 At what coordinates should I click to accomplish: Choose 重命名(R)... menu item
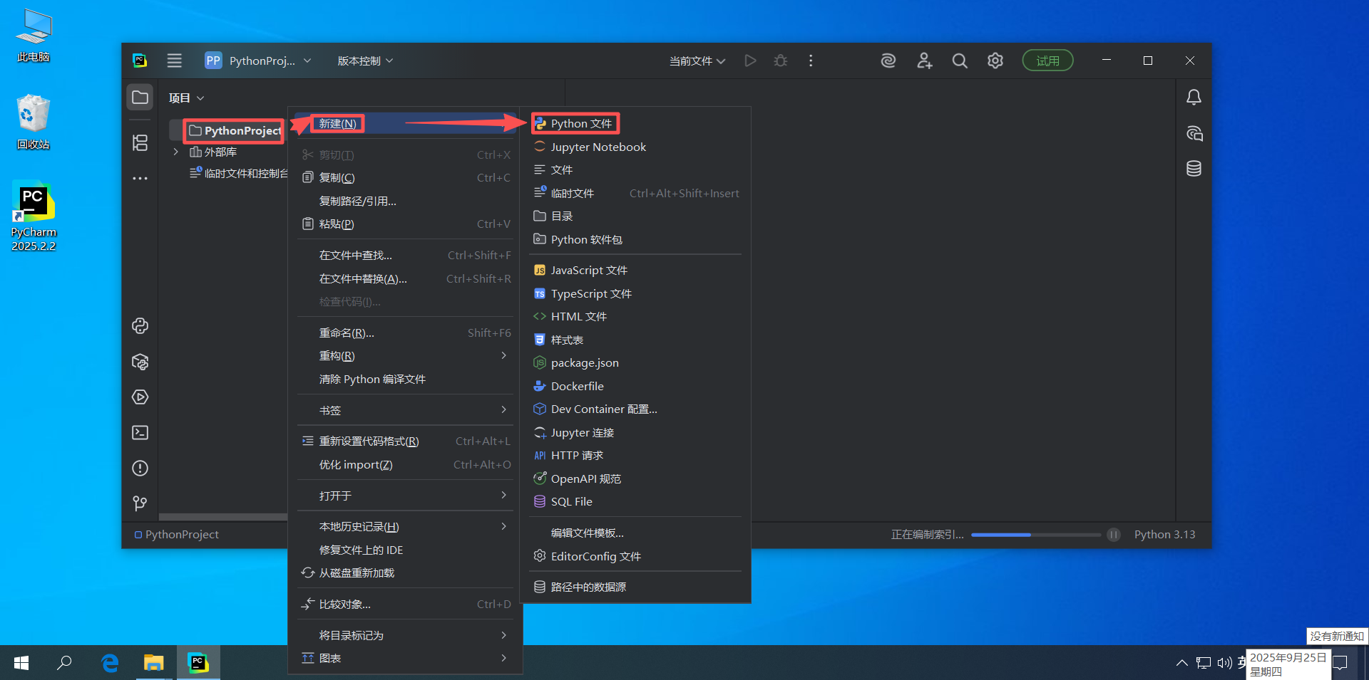click(405, 333)
